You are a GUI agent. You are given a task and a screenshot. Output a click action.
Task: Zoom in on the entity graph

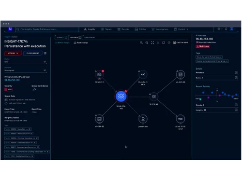[x=141, y=42]
